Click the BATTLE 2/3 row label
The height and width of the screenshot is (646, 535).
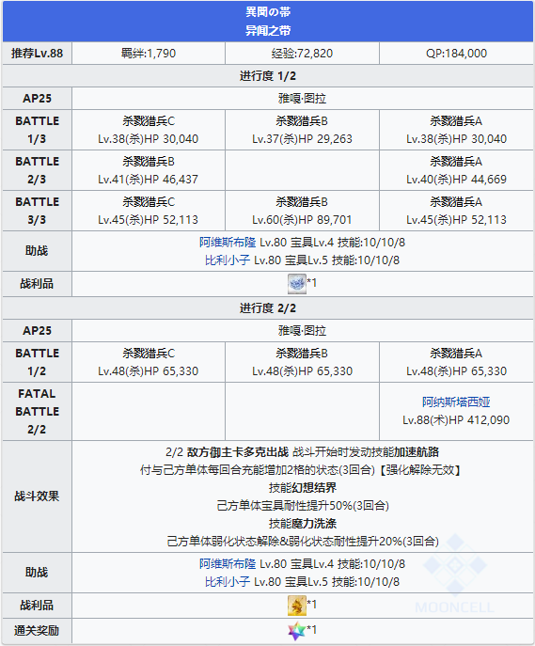(37, 170)
